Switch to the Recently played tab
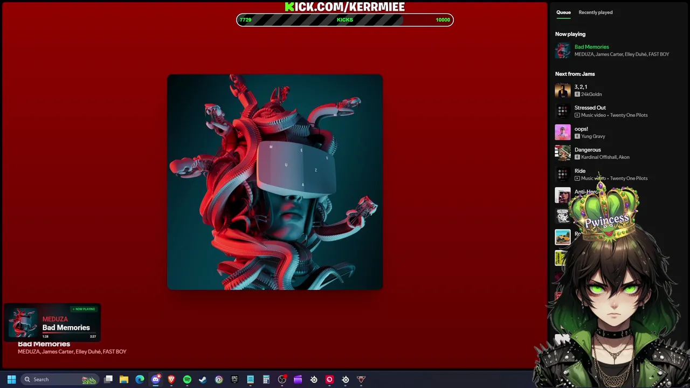Image resolution: width=690 pixels, height=388 pixels. 596,12
